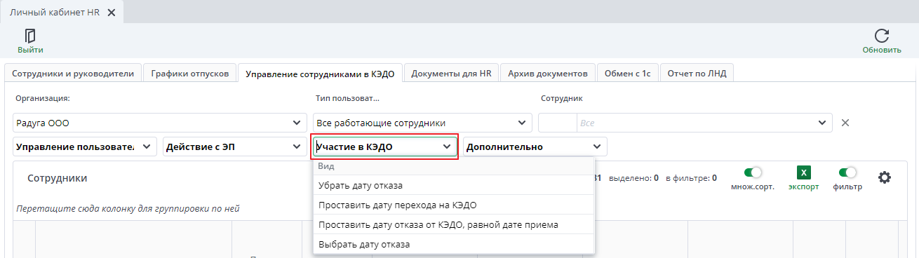The width and height of the screenshot is (919, 258).
Task: Open the Действие с ЭП dropdown
Action: pos(234,147)
